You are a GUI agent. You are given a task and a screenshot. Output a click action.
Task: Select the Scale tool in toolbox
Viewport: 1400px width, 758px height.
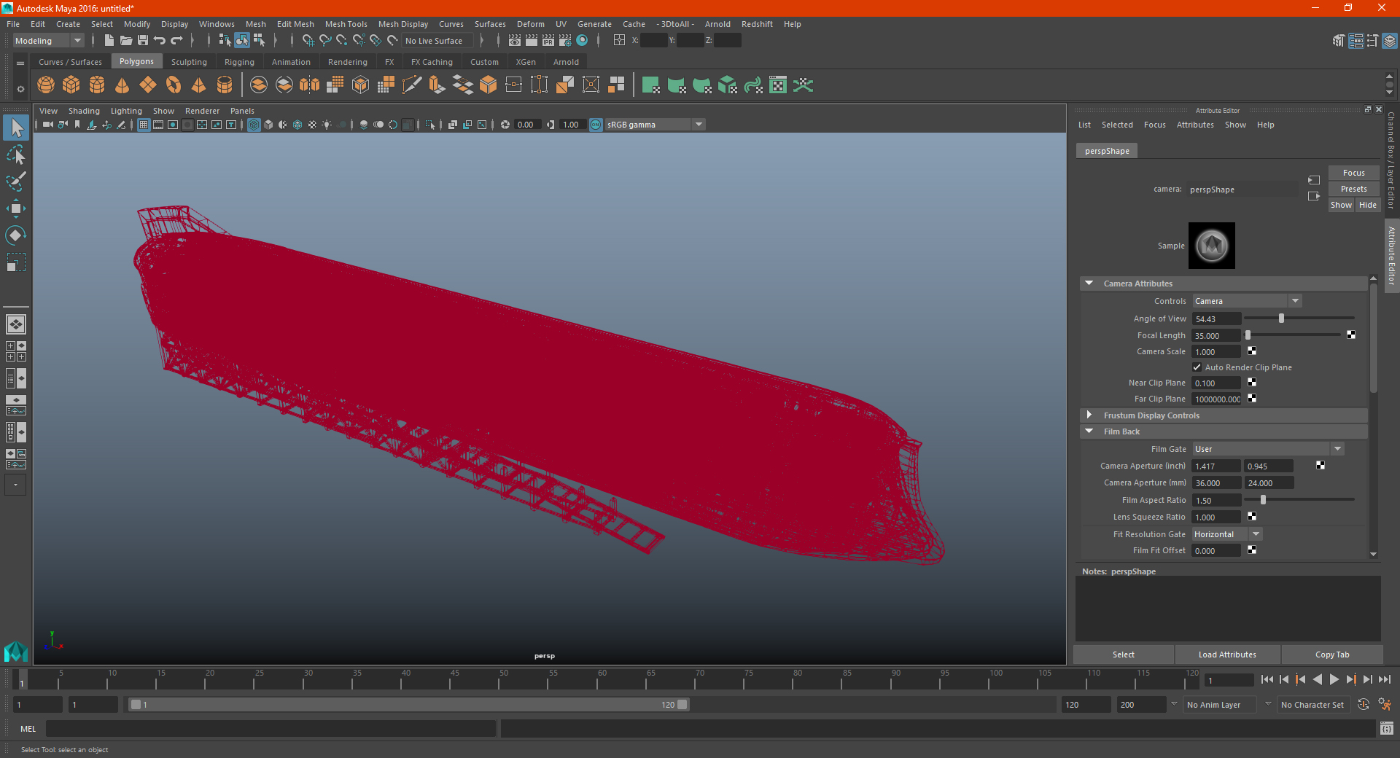point(16,262)
